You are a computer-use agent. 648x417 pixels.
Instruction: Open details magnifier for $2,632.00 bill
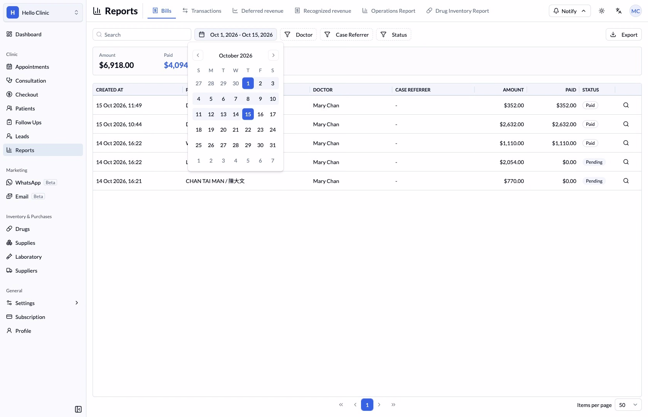[626, 124]
